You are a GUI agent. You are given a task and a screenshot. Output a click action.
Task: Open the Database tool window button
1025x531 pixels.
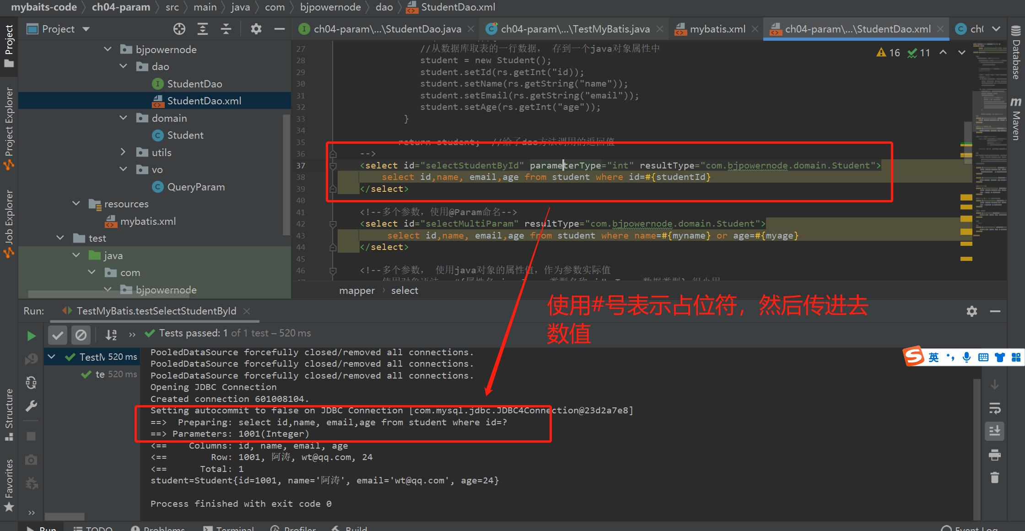tap(1016, 53)
